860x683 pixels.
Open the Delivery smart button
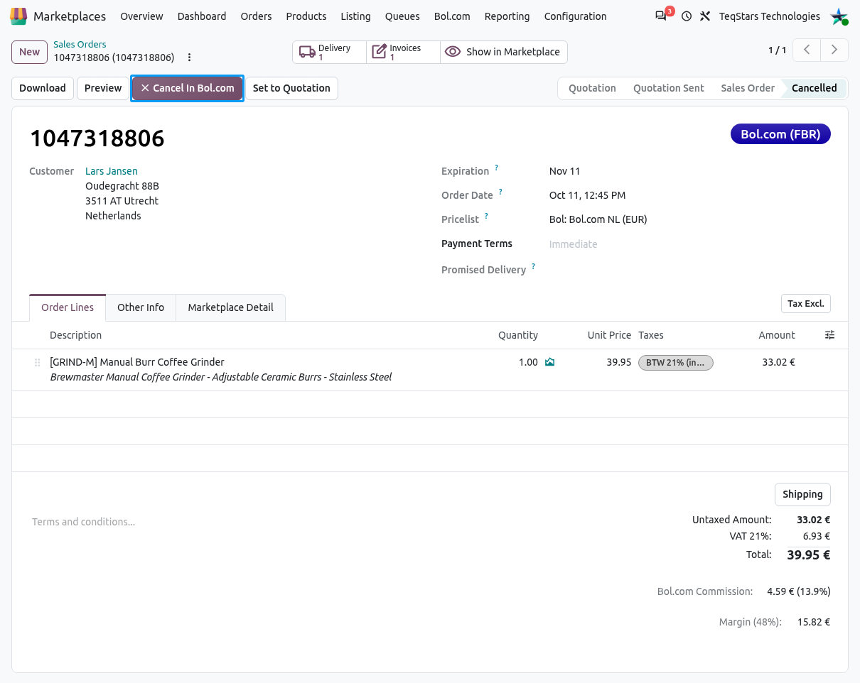(330, 52)
